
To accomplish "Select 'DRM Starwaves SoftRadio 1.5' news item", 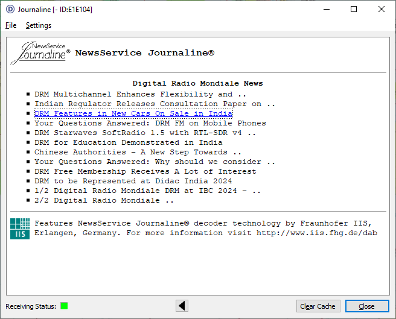I will [x=145, y=133].
